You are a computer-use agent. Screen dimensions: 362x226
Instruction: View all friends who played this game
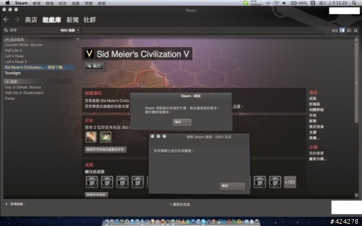[x=105, y=149]
